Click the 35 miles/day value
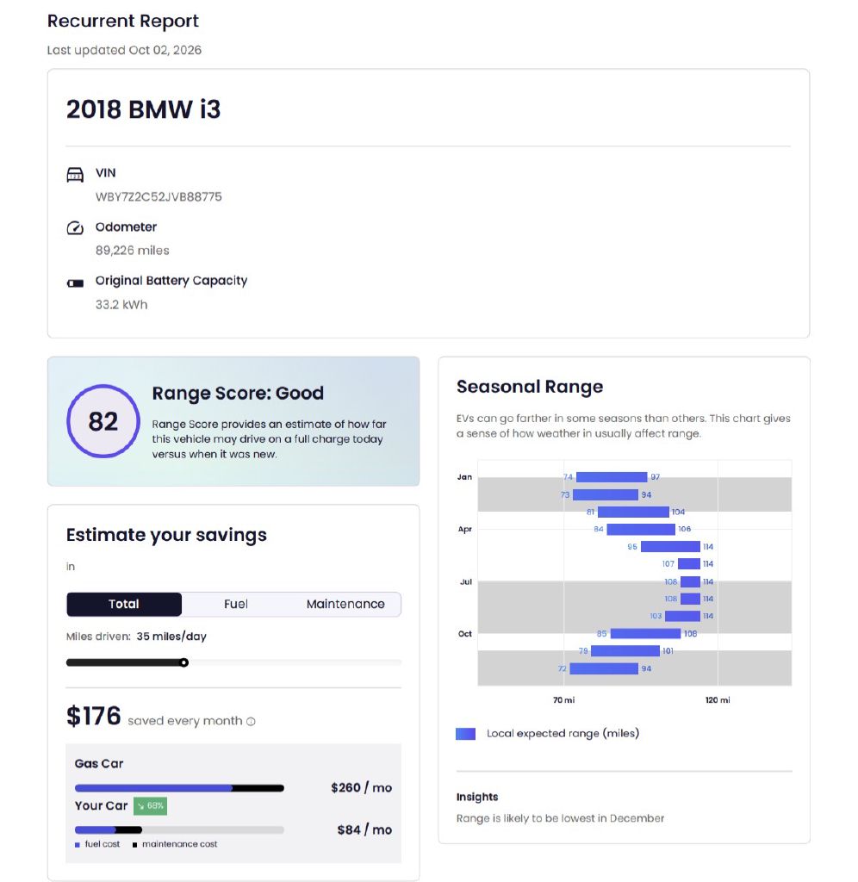 click(171, 637)
